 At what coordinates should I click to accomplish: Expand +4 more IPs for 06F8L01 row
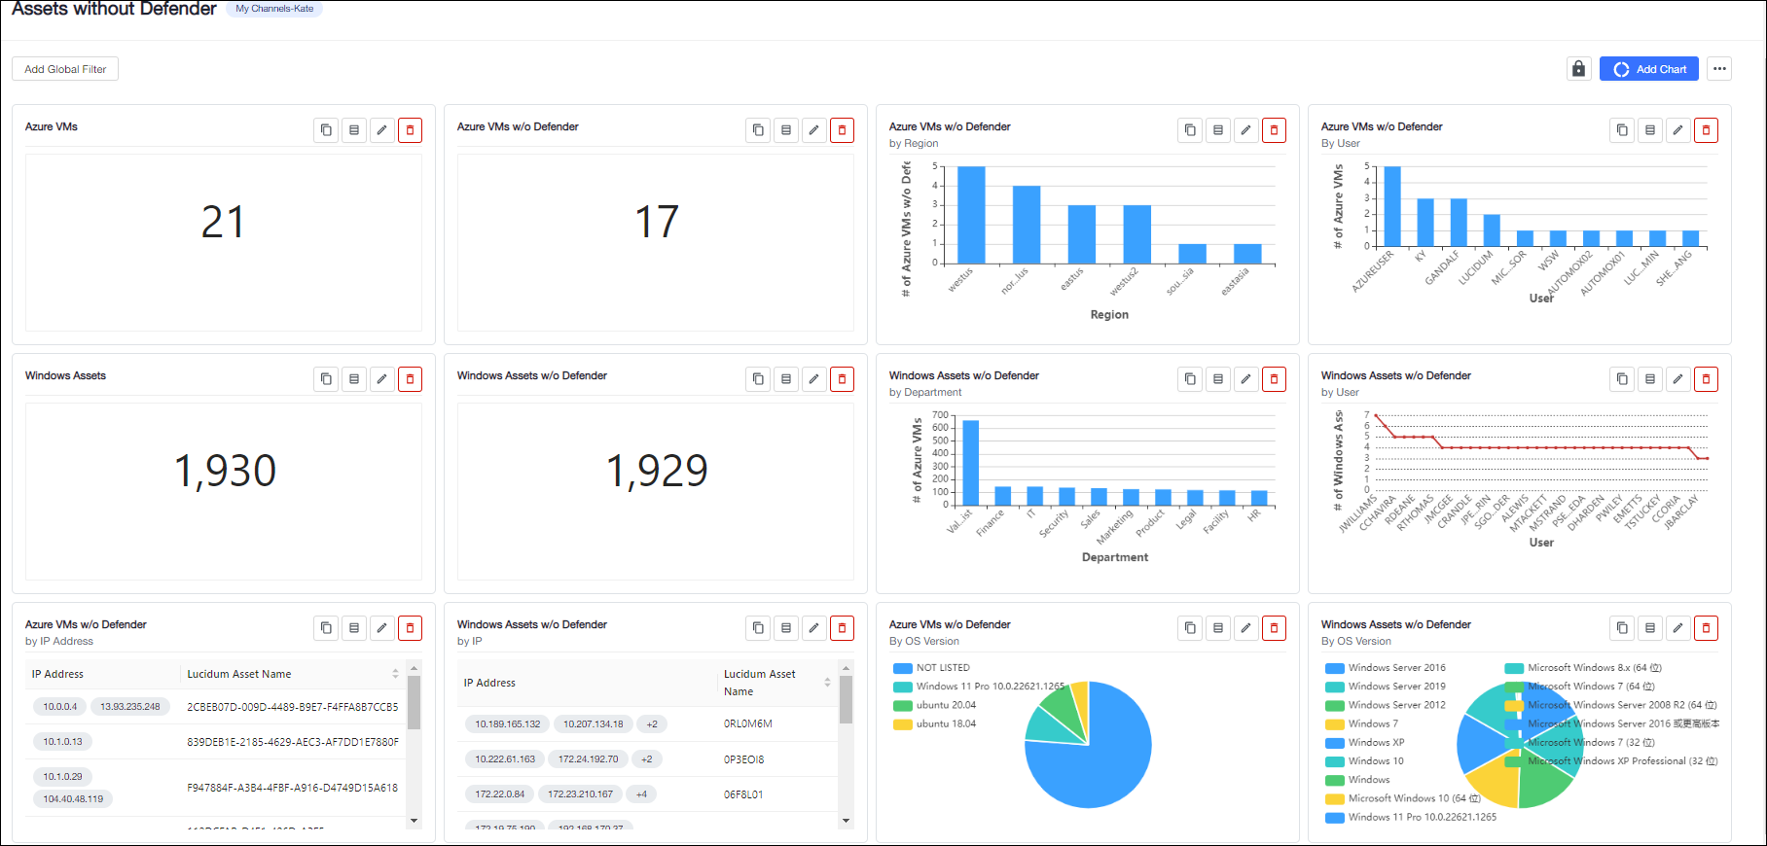[x=641, y=794]
